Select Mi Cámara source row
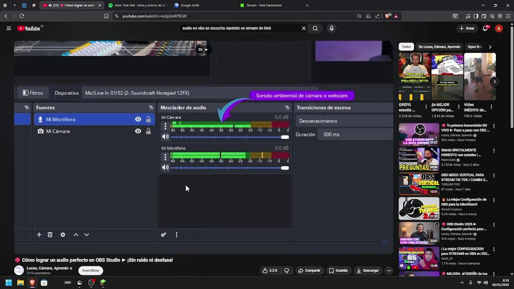514x289 pixels. tap(94, 131)
